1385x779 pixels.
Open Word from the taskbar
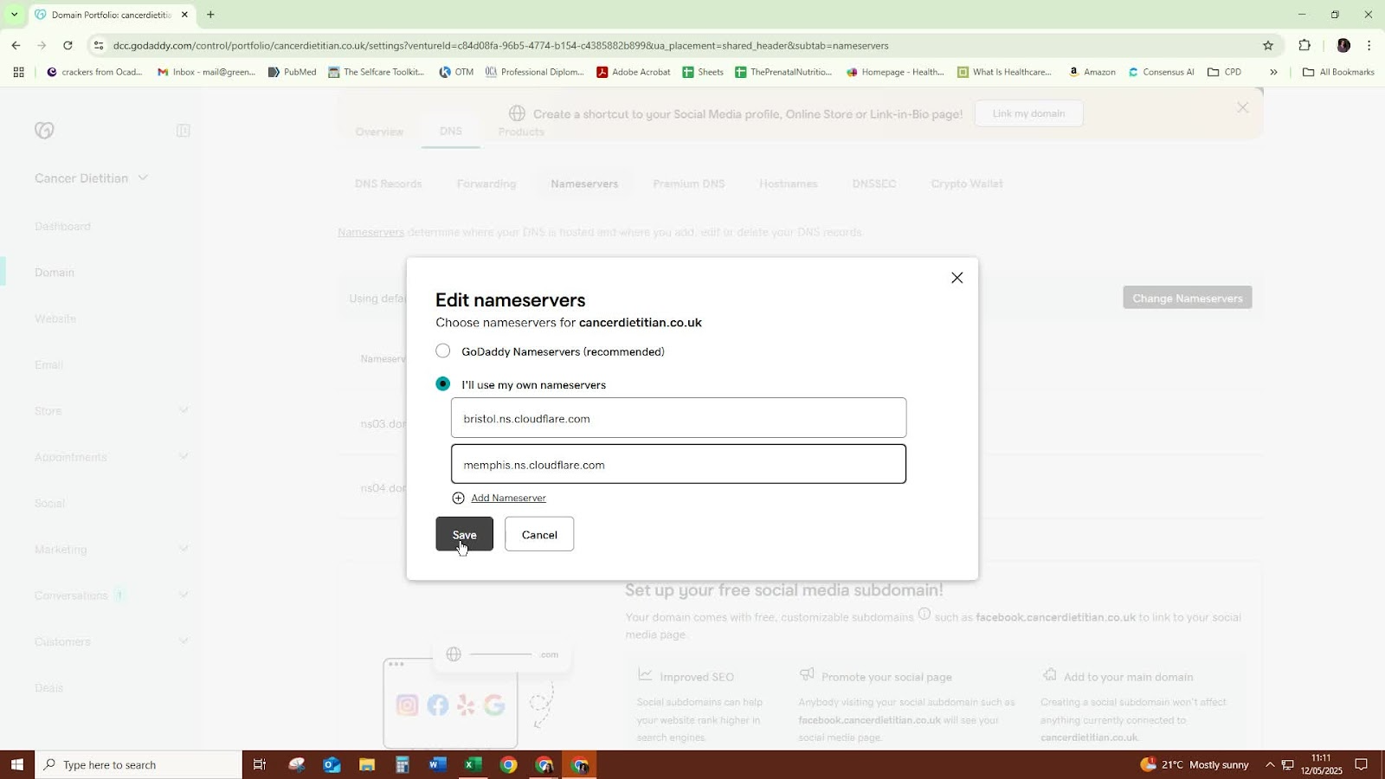coord(437,764)
